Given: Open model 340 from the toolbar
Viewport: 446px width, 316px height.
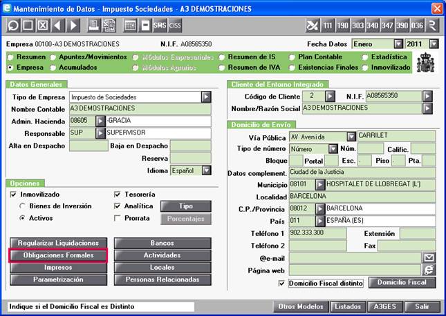Looking at the screenshot, I should pyautogui.click(x=372, y=26).
